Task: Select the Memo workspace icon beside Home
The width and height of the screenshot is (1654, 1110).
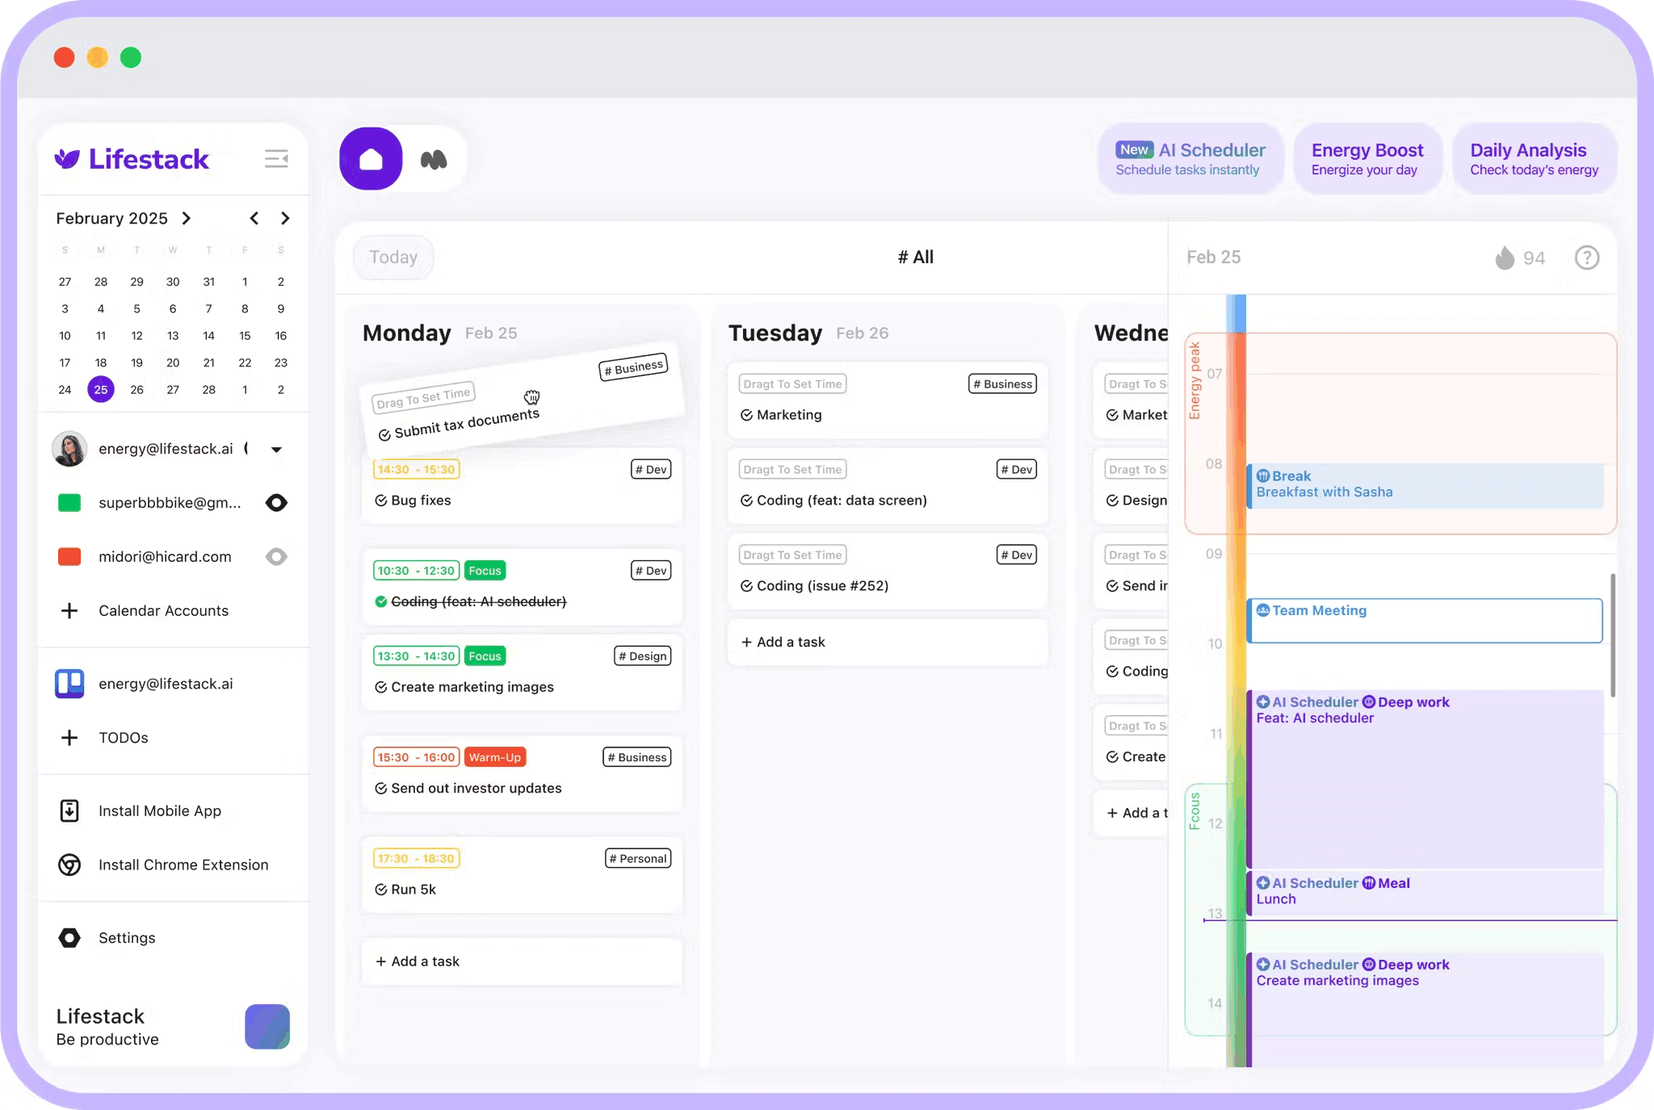Action: tap(434, 158)
